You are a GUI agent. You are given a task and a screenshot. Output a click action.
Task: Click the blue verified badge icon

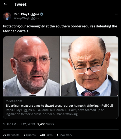tap(42, 14)
